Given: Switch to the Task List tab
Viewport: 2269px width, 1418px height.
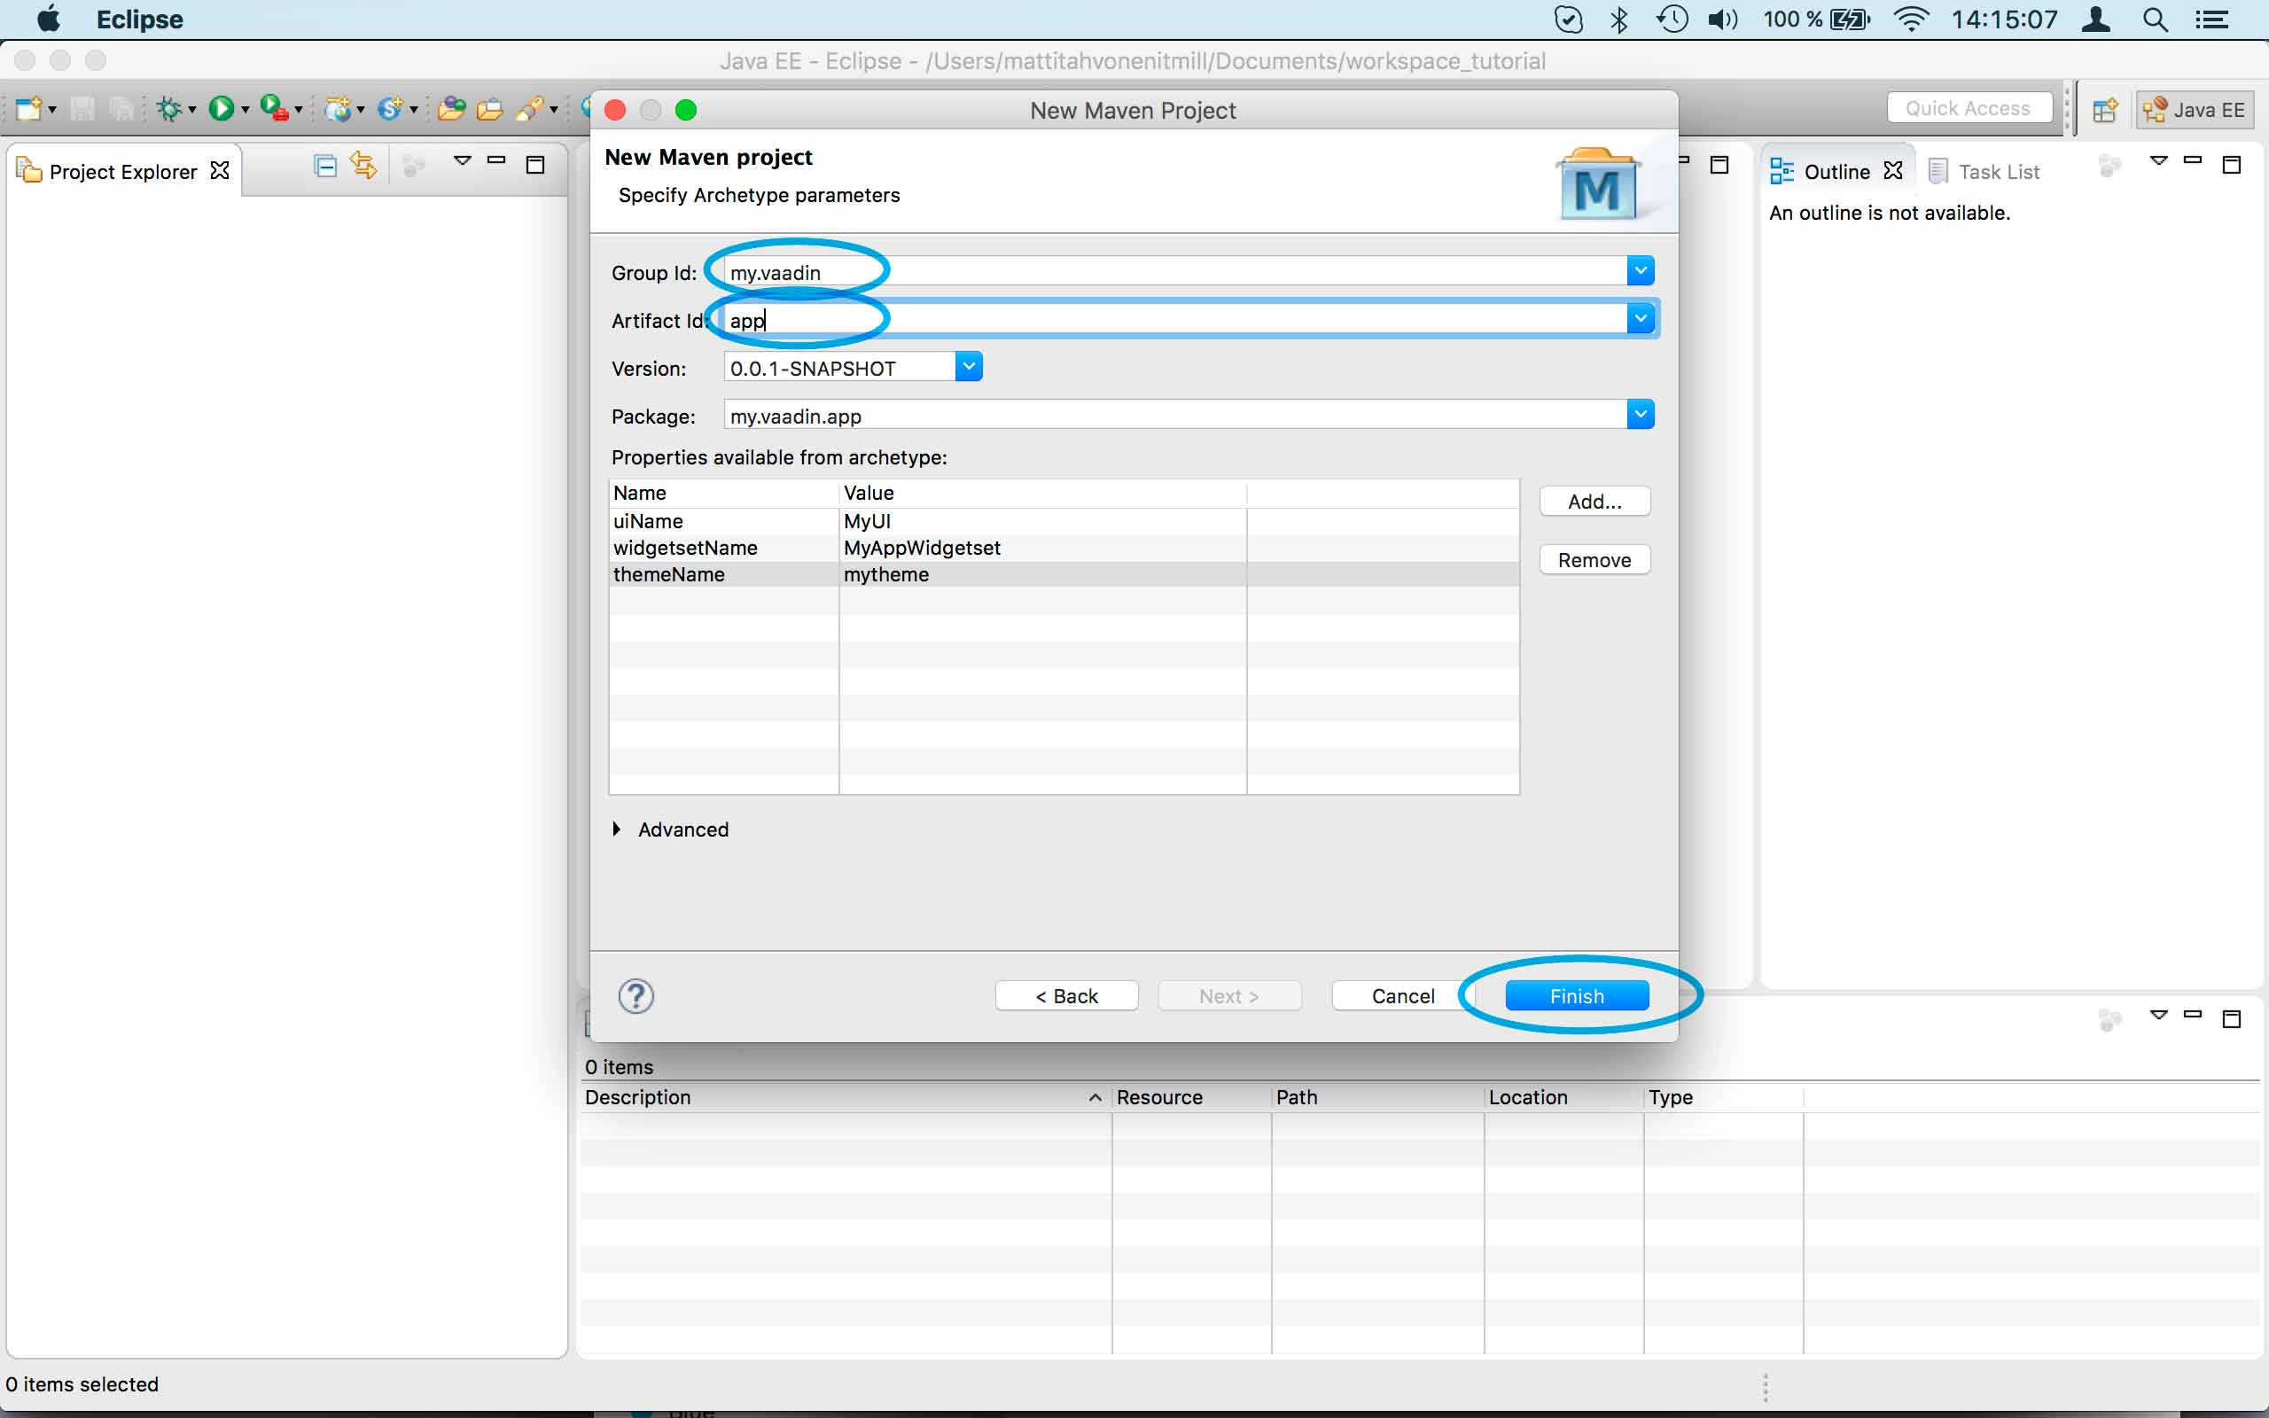Looking at the screenshot, I should tap(1984, 172).
